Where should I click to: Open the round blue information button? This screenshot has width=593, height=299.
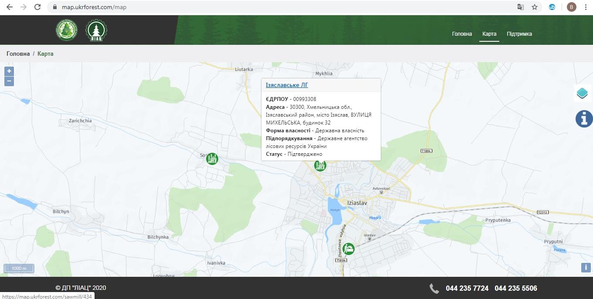(x=584, y=119)
